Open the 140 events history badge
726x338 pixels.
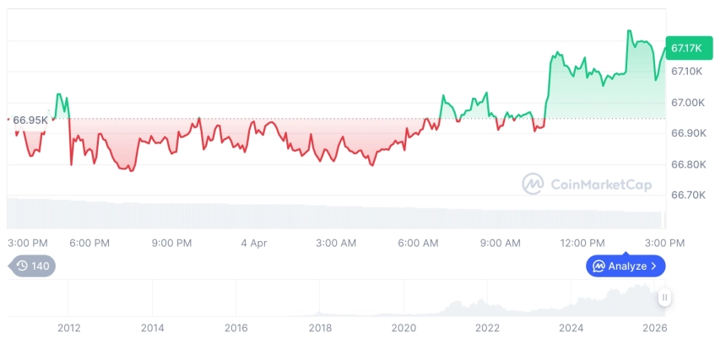tap(33, 266)
